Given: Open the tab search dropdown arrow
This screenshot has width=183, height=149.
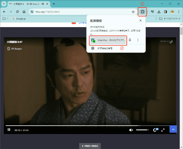Looking at the screenshot, I should 4,4.
